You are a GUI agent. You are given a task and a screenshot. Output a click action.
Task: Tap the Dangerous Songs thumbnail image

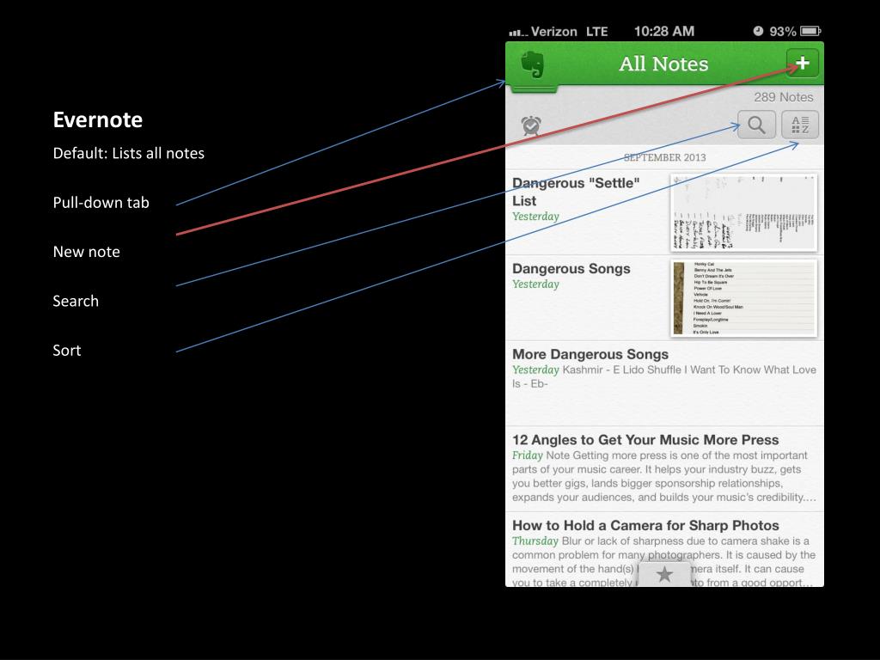pyautogui.click(x=743, y=298)
